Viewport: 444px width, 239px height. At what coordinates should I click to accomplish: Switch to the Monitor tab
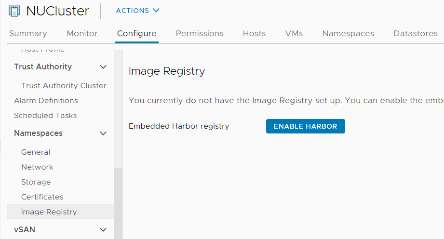point(82,33)
